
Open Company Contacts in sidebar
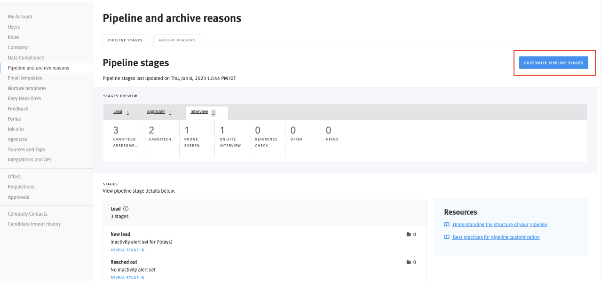tap(28, 214)
